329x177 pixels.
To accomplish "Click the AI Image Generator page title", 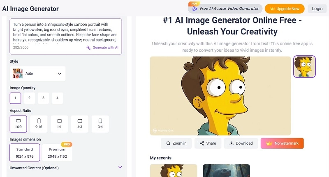I will coord(30,9).
